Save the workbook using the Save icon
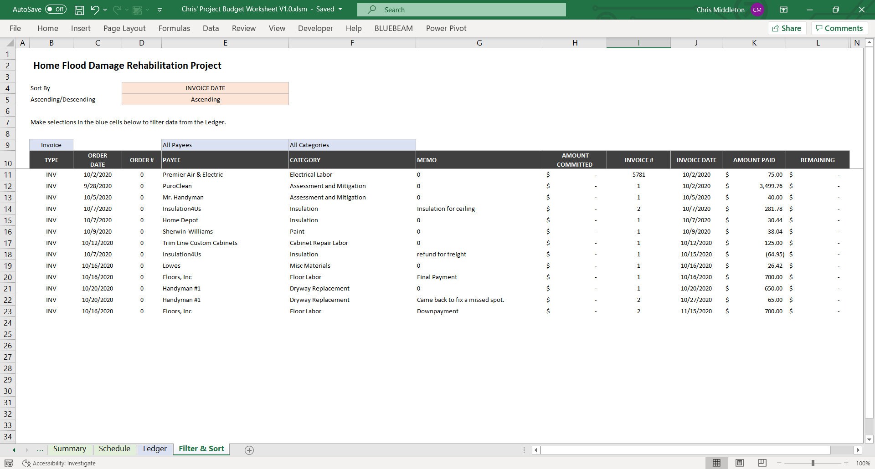This screenshot has width=875, height=469. 79,9
